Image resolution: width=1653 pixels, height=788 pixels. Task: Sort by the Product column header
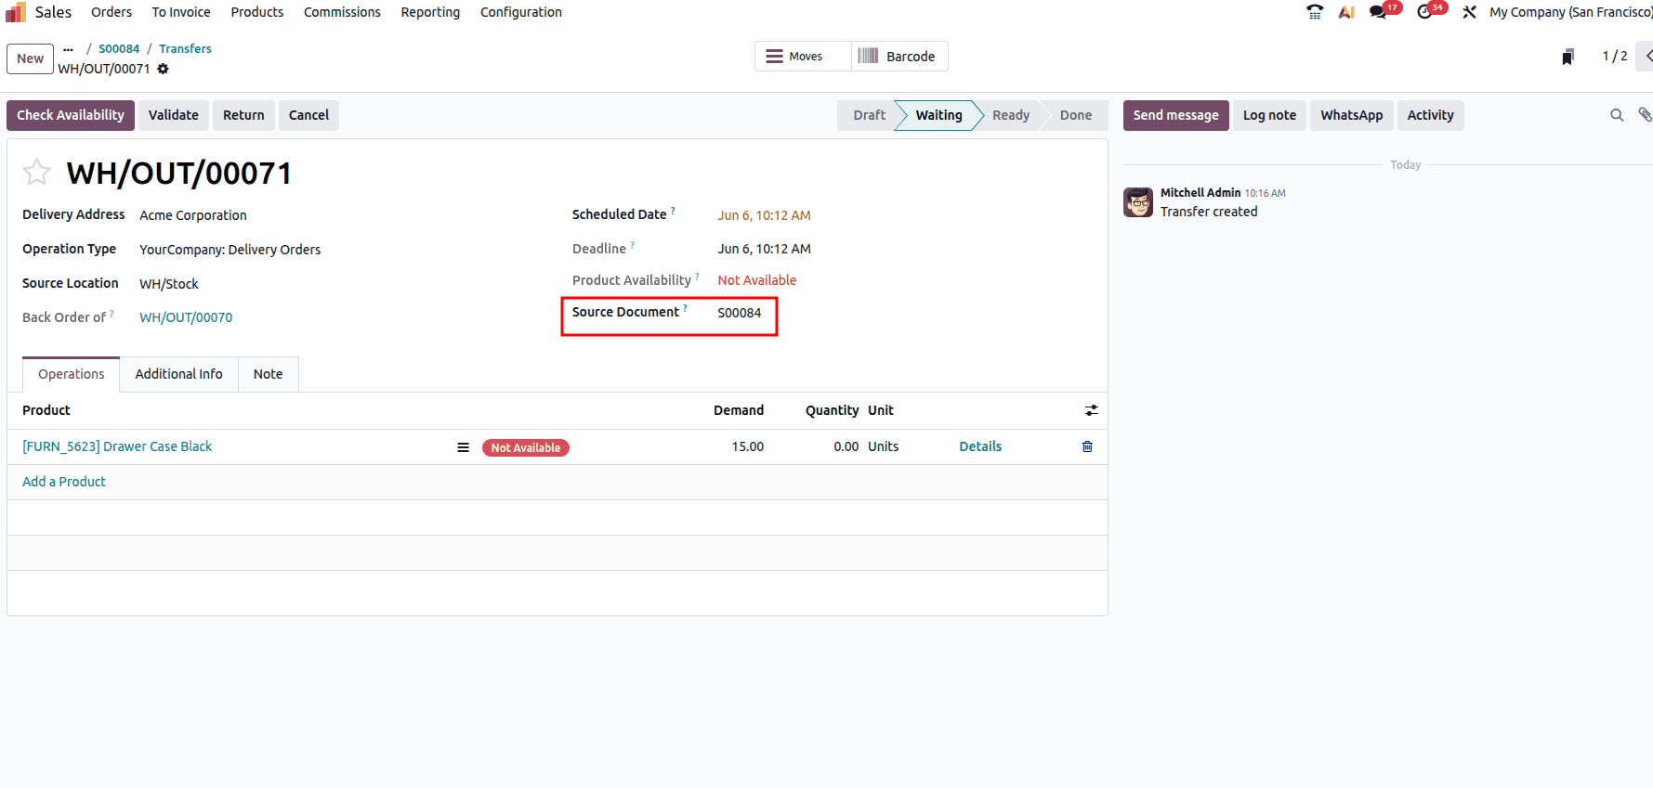(x=46, y=410)
